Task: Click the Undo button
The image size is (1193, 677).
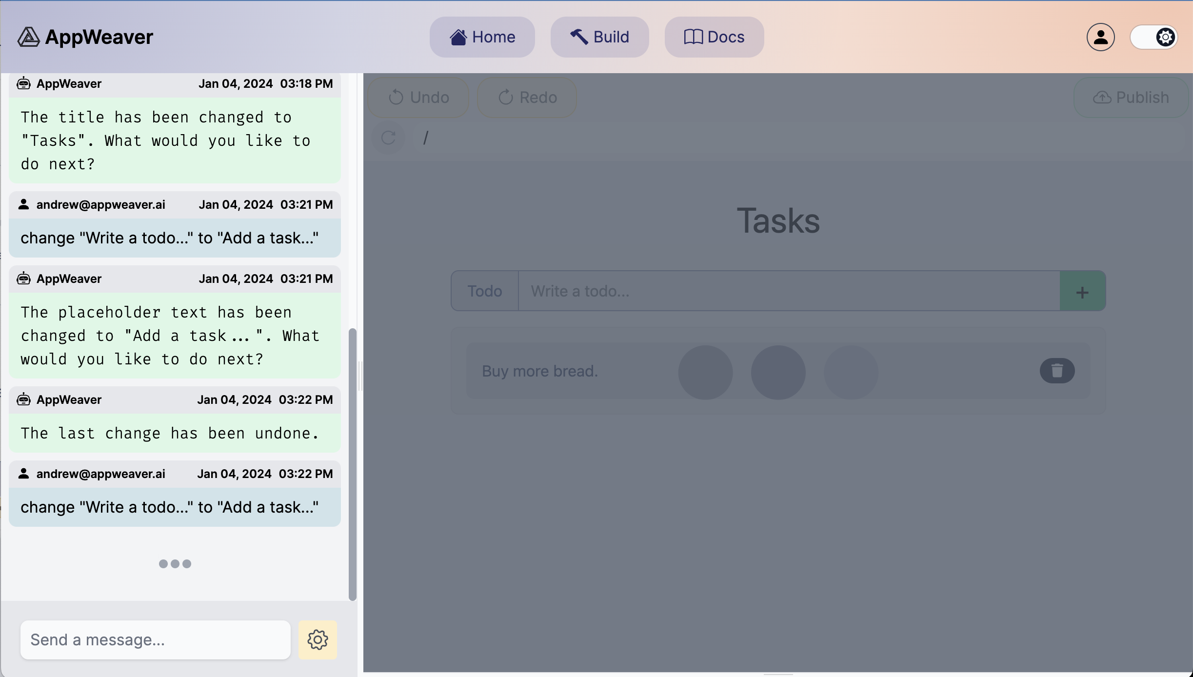Action: [x=418, y=98]
